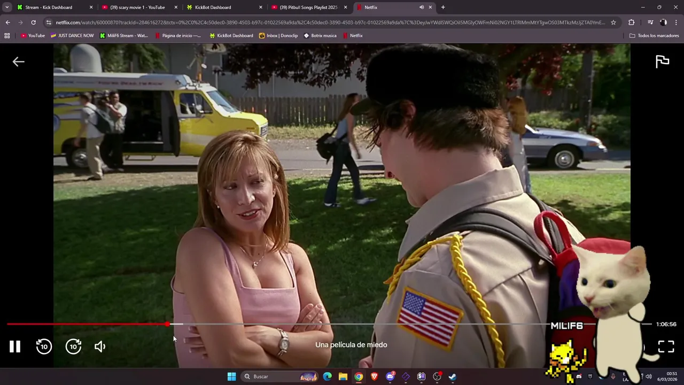Viewport: 684px width, 385px height.
Task: Open File Explorer from the taskbar
Action: coord(343,376)
